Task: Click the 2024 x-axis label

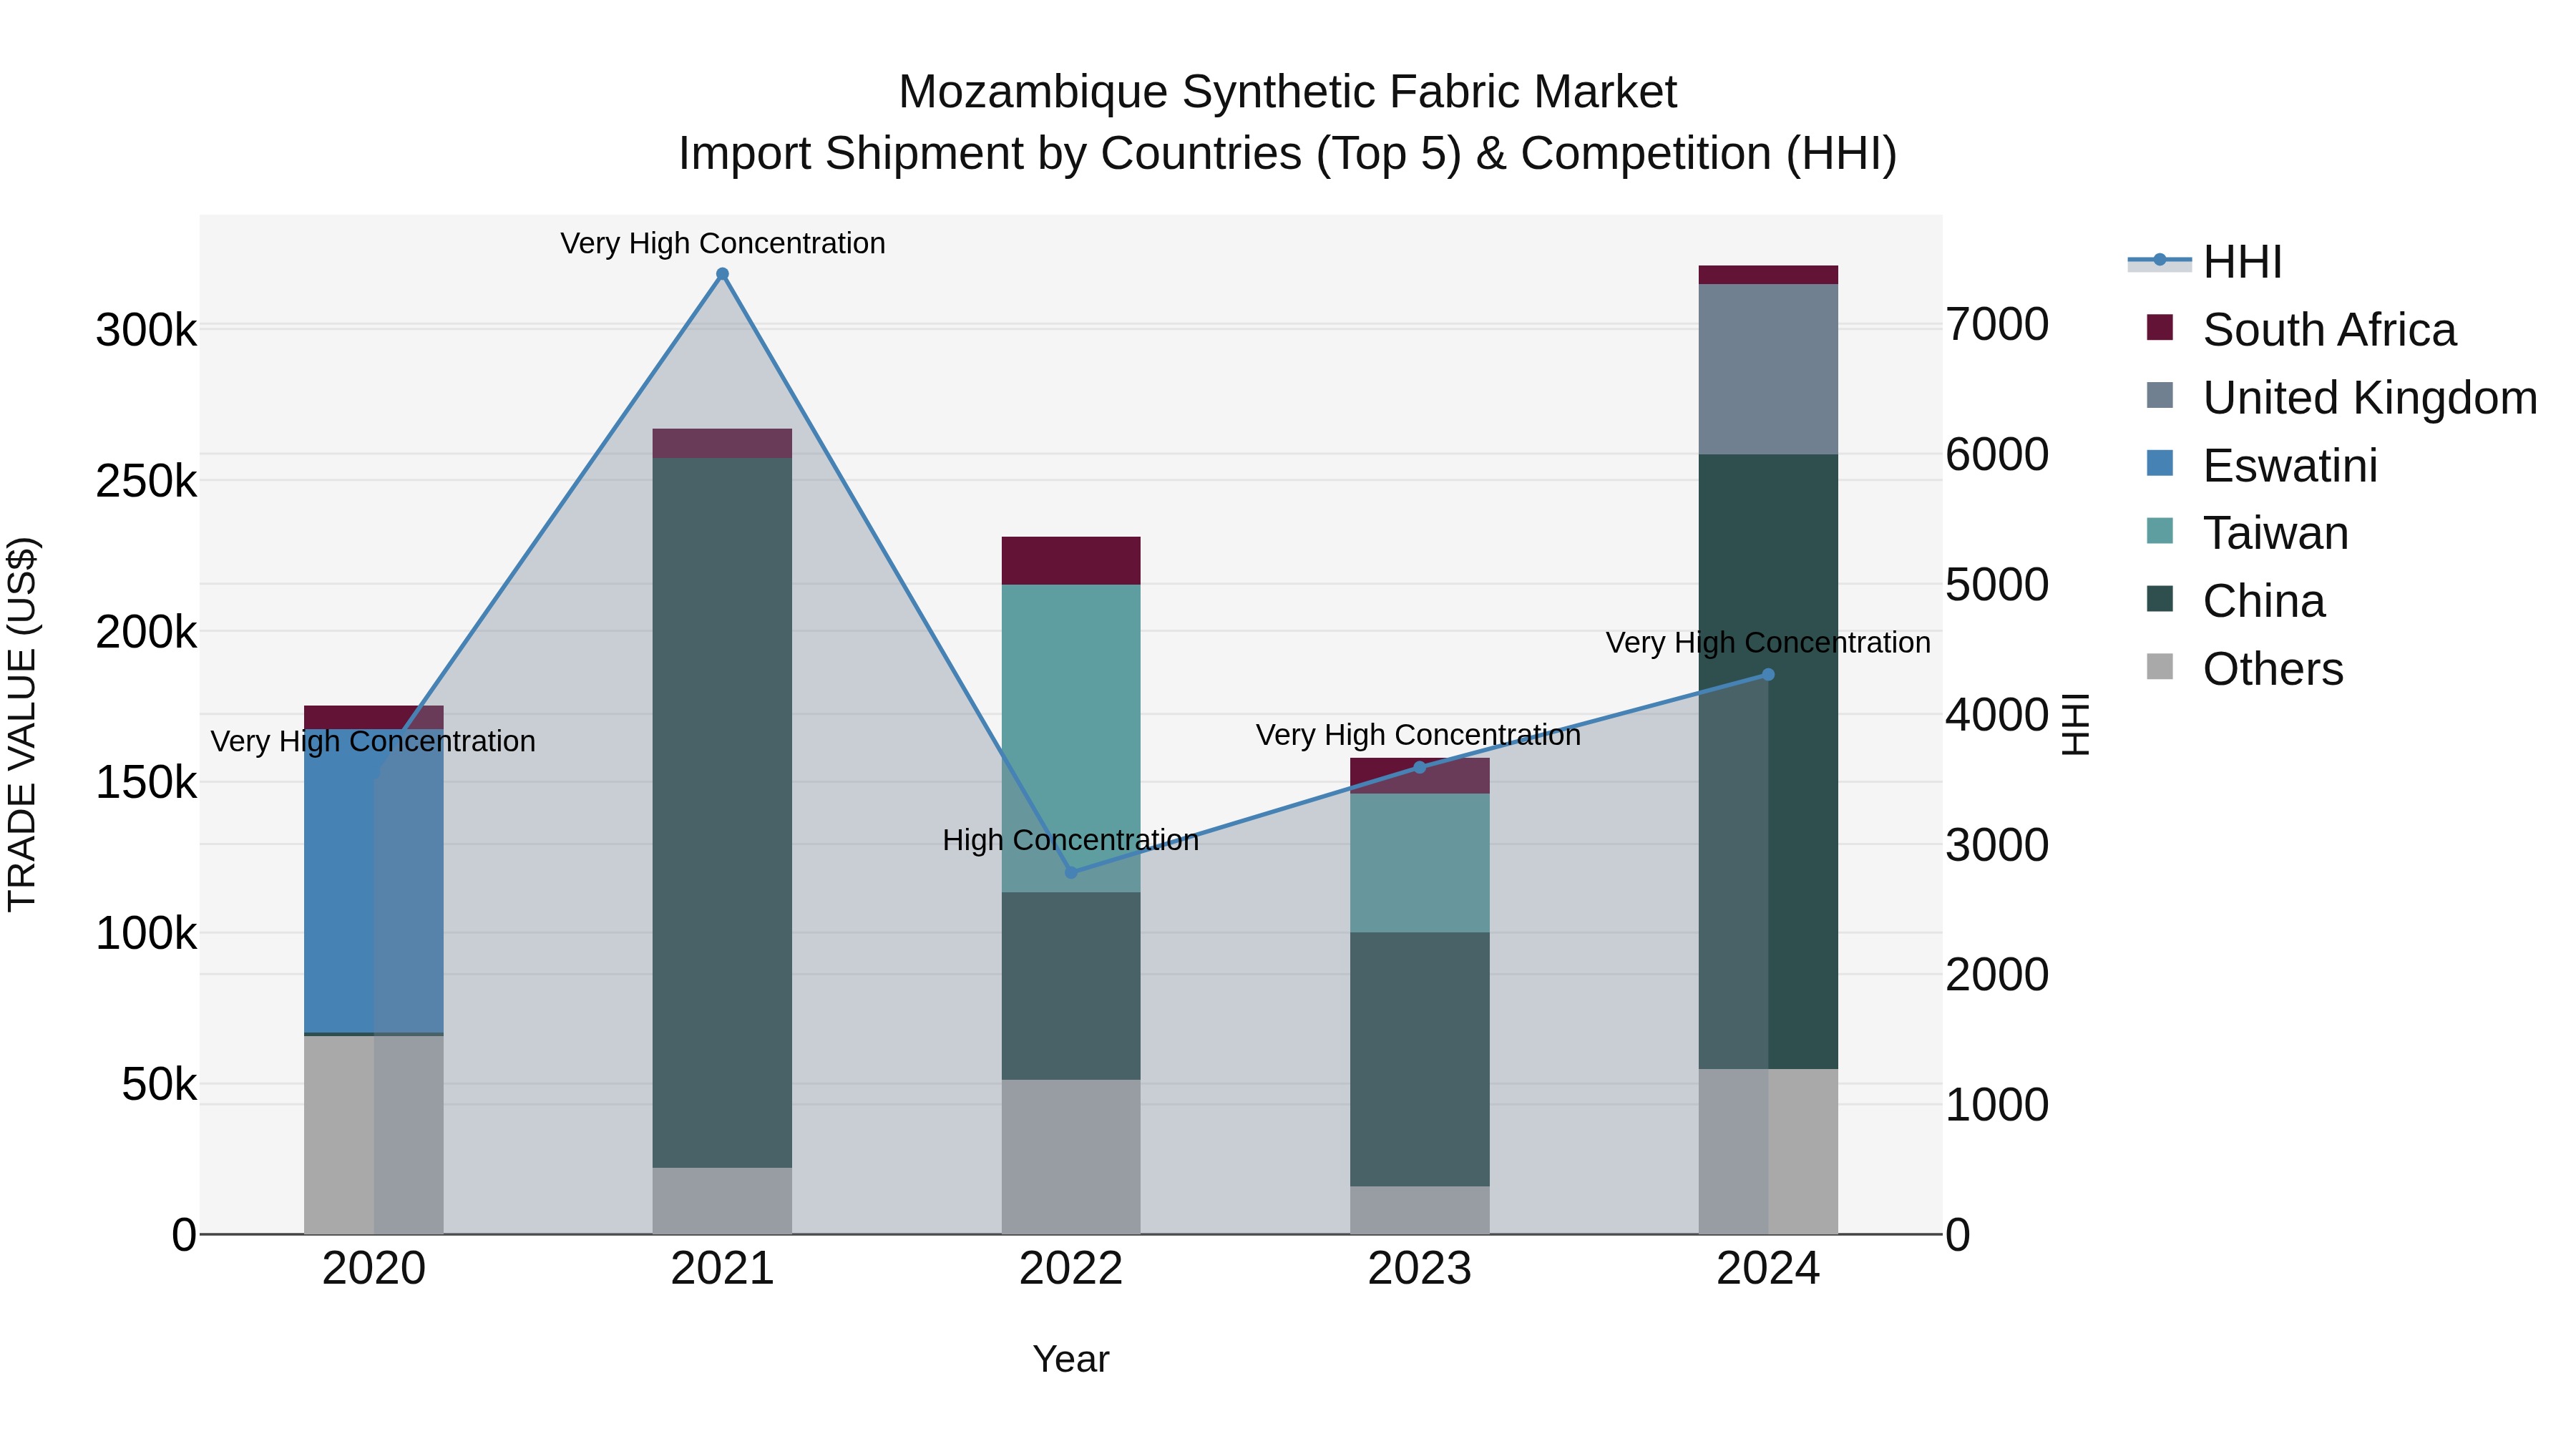Action: click(1768, 1269)
